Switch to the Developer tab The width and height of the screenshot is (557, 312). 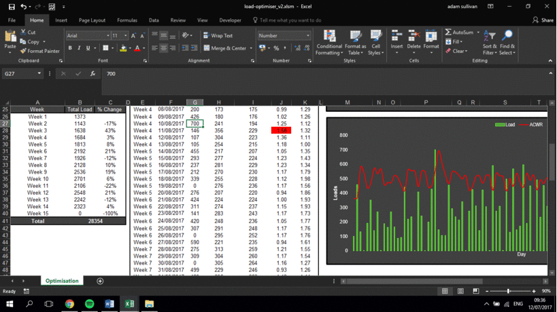pyautogui.click(x=230, y=20)
